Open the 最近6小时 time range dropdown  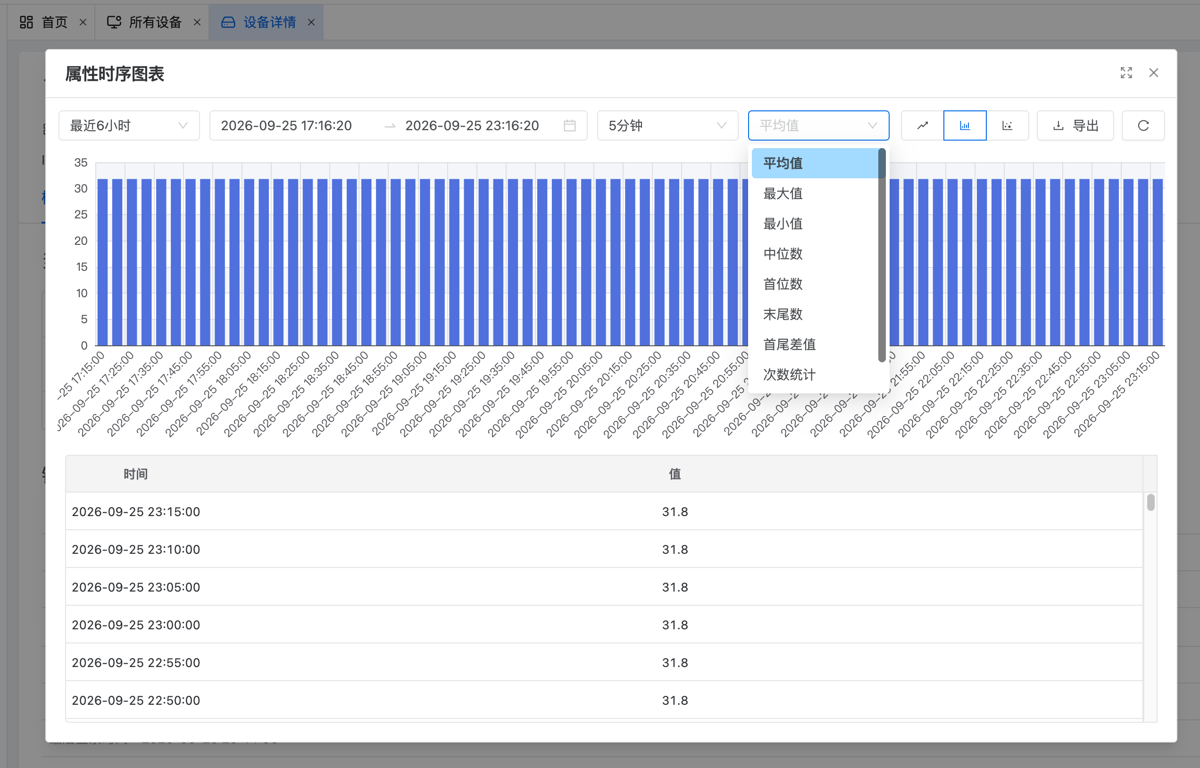(x=129, y=125)
